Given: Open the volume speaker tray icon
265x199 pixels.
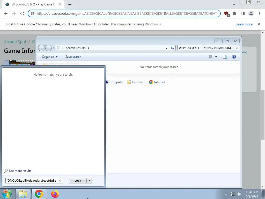Looking at the screenshot, I should 239,194.
